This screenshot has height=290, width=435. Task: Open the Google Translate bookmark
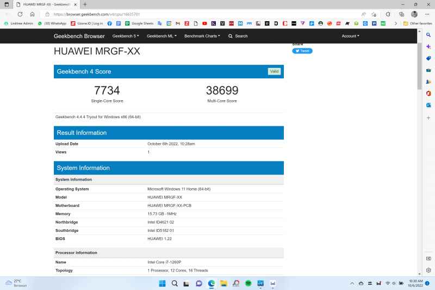click(160, 23)
